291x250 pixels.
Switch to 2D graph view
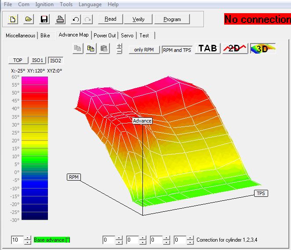pyautogui.click(x=235, y=48)
